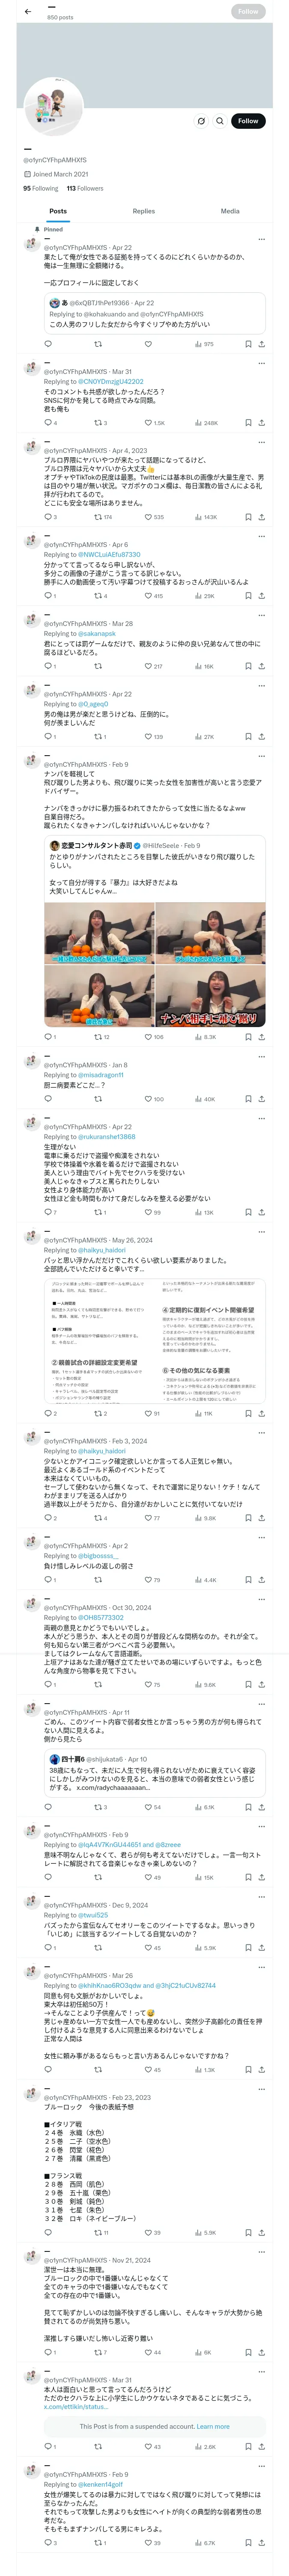
Task: Share the pinned post with 975 views
Action: pyautogui.click(x=261, y=344)
